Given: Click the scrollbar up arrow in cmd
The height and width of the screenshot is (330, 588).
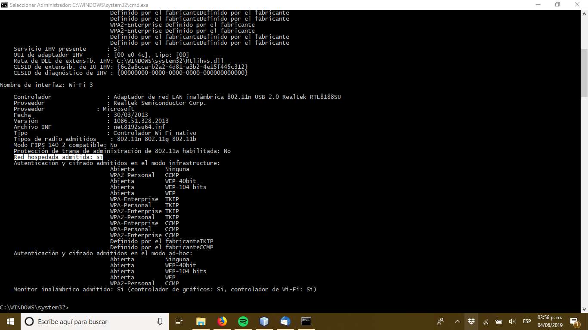Looking at the screenshot, I should click(x=585, y=13).
